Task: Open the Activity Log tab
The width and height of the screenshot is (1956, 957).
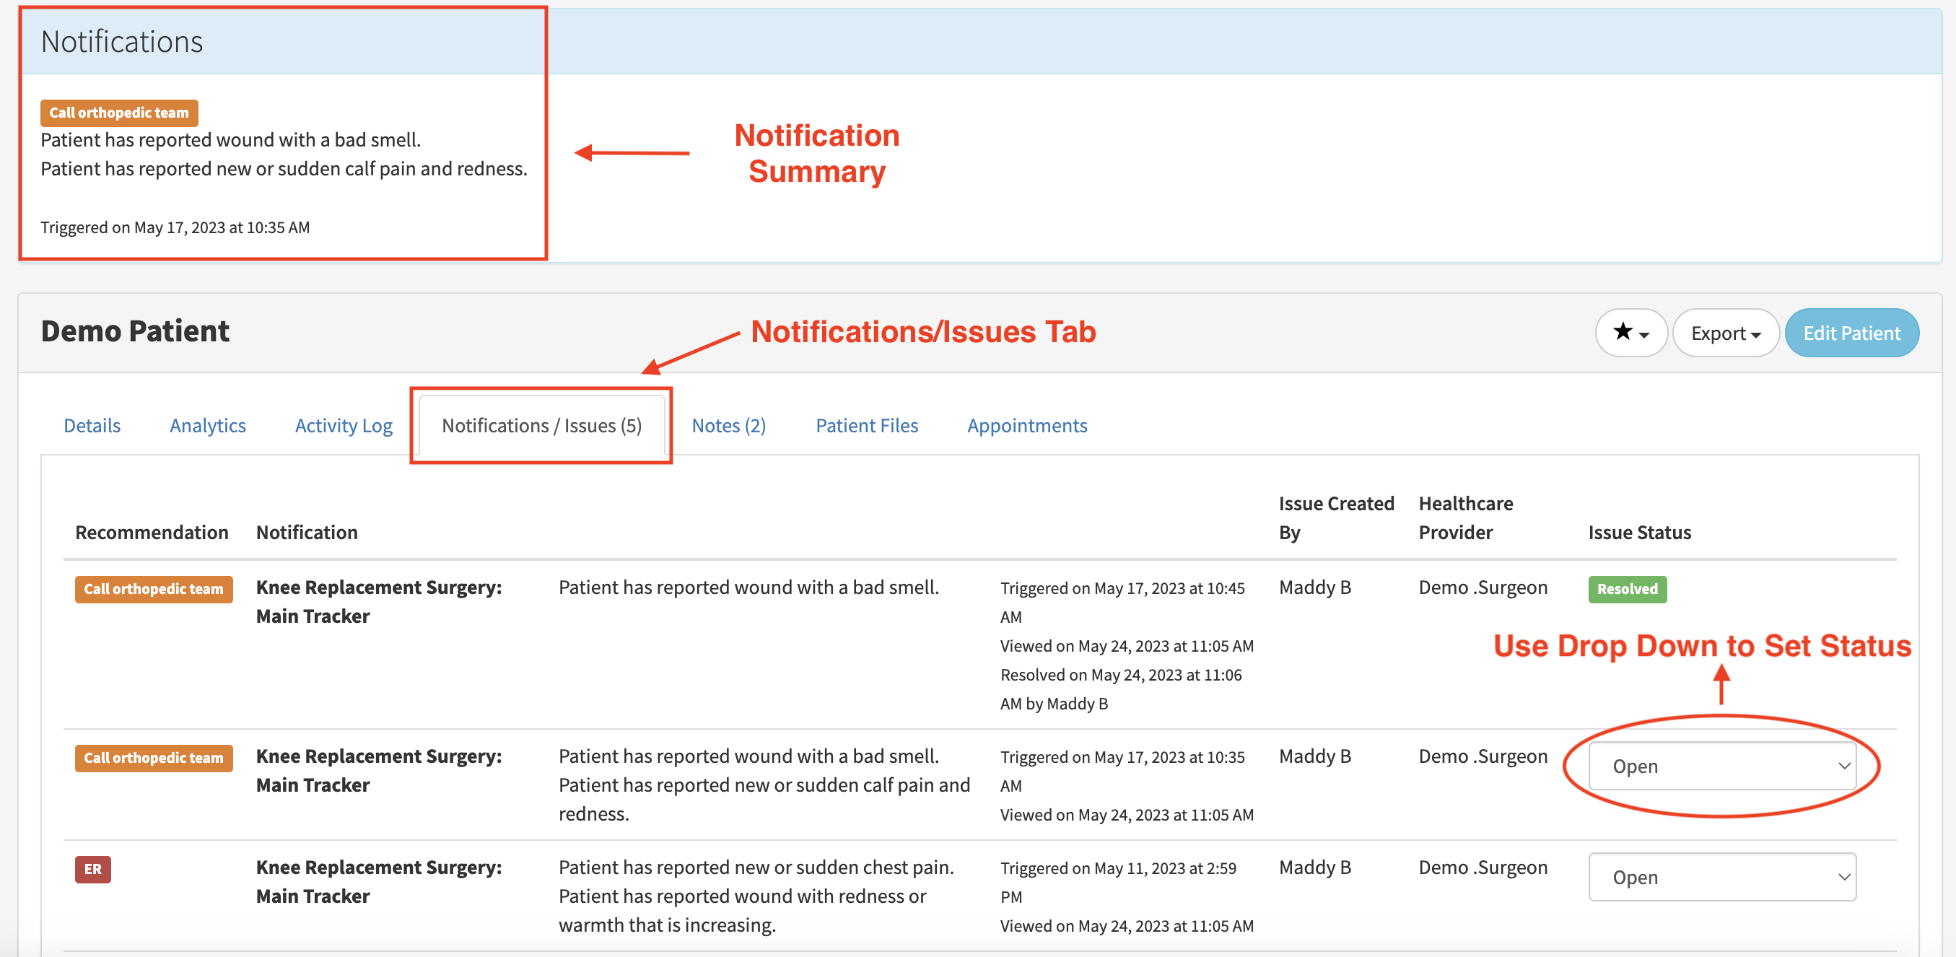Action: pyautogui.click(x=344, y=425)
